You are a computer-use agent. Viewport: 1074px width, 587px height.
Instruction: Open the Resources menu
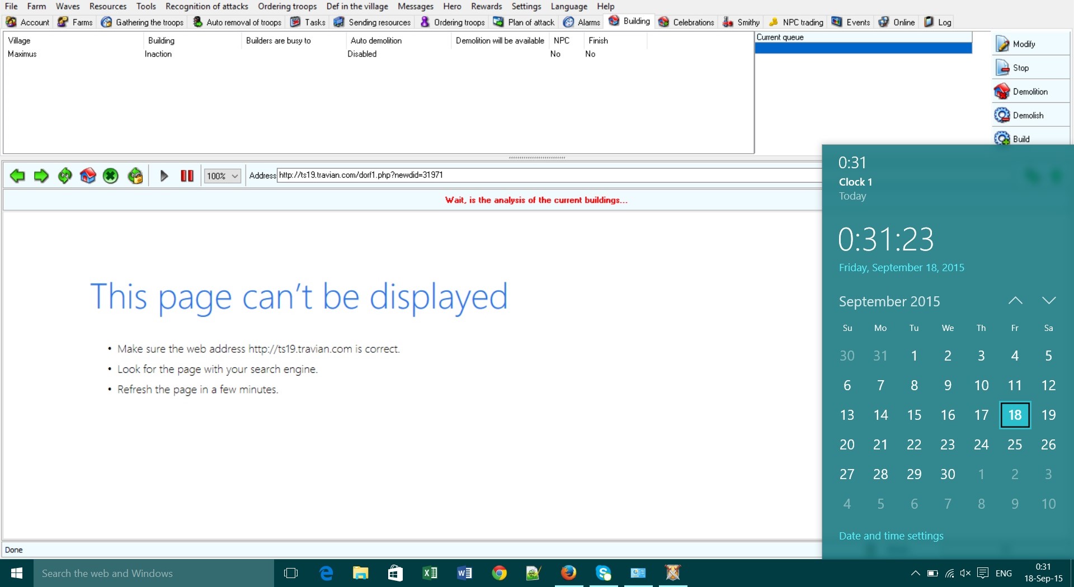[x=108, y=6]
